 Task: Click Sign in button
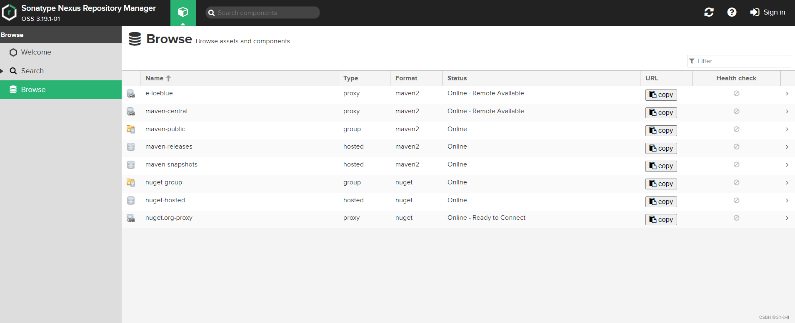(767, 12)
